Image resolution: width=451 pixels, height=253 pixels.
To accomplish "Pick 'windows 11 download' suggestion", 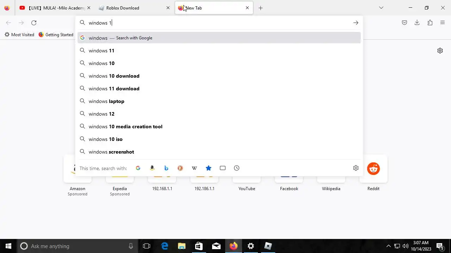I will pos(219,89).
